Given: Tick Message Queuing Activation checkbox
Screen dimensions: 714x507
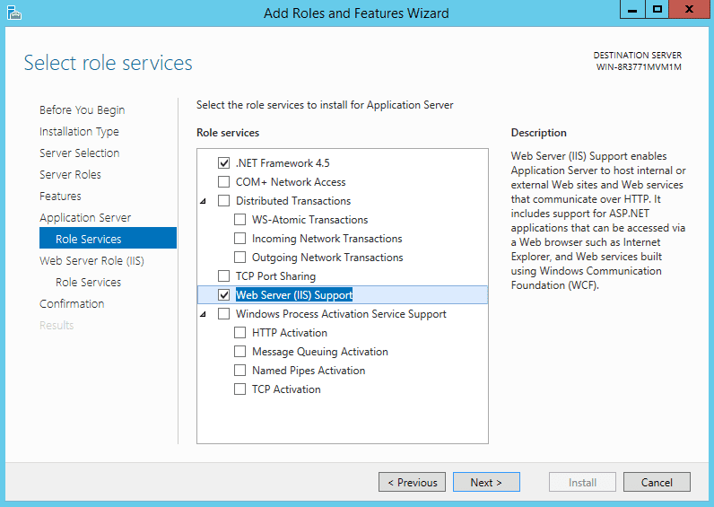Looking at the screenshot, I should (x=240, y=352).
